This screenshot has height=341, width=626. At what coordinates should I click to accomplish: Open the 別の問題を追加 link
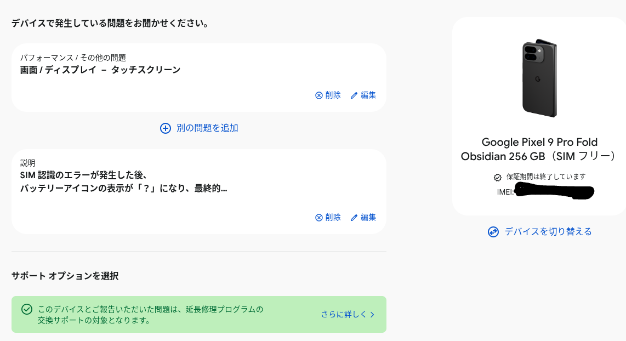(x=207, y=128)
